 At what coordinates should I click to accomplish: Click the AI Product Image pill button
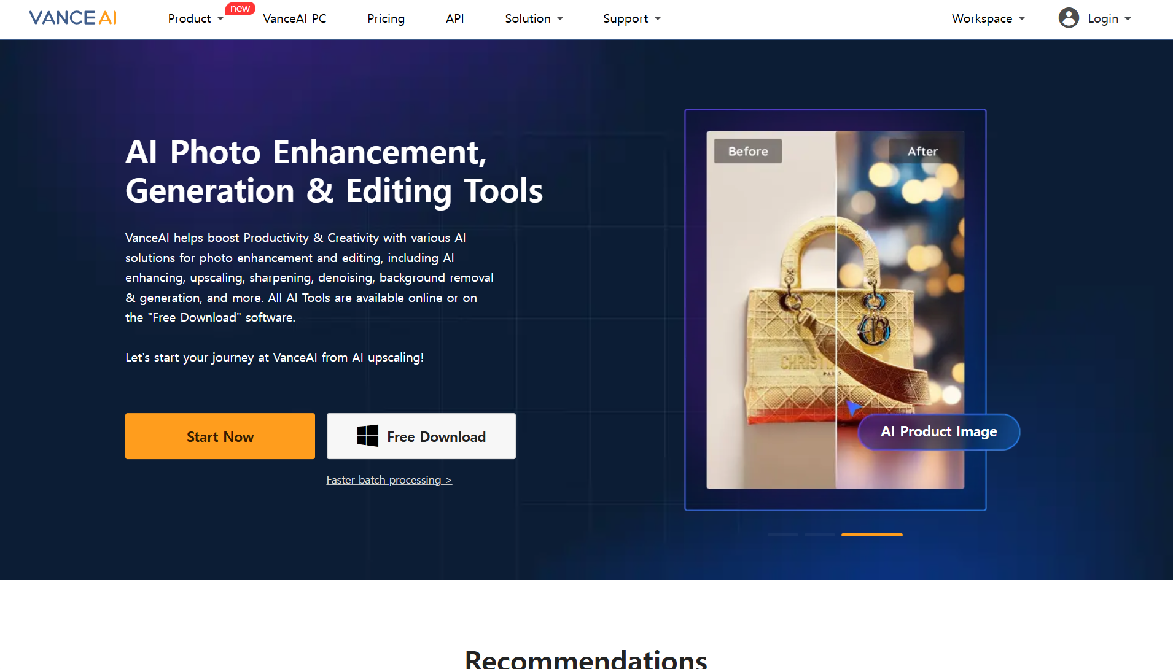pos(938,431)
